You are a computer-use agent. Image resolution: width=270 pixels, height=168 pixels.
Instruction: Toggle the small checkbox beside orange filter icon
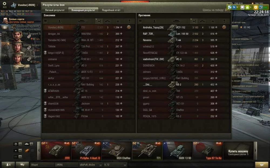coord(32,151)
